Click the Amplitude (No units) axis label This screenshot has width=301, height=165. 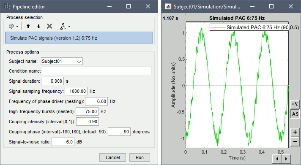point(173,85)
